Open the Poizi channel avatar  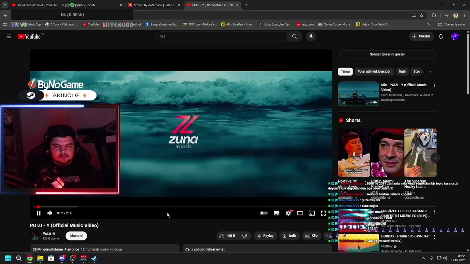point(35,236)
